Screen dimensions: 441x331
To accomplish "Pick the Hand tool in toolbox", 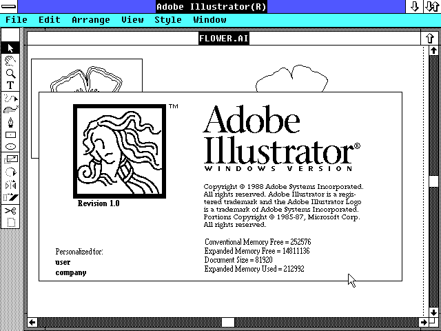I will tap(10, 61).
